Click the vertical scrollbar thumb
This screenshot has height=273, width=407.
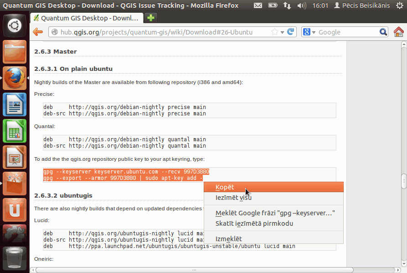coord(404,182)
